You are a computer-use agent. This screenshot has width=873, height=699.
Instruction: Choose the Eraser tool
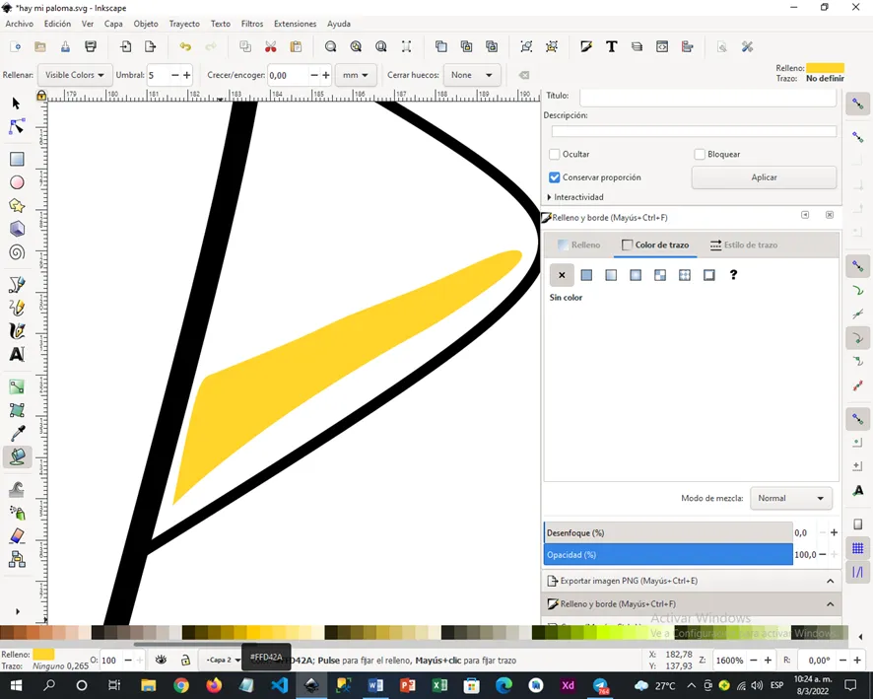pyautogui.click(x=17, y=535)
